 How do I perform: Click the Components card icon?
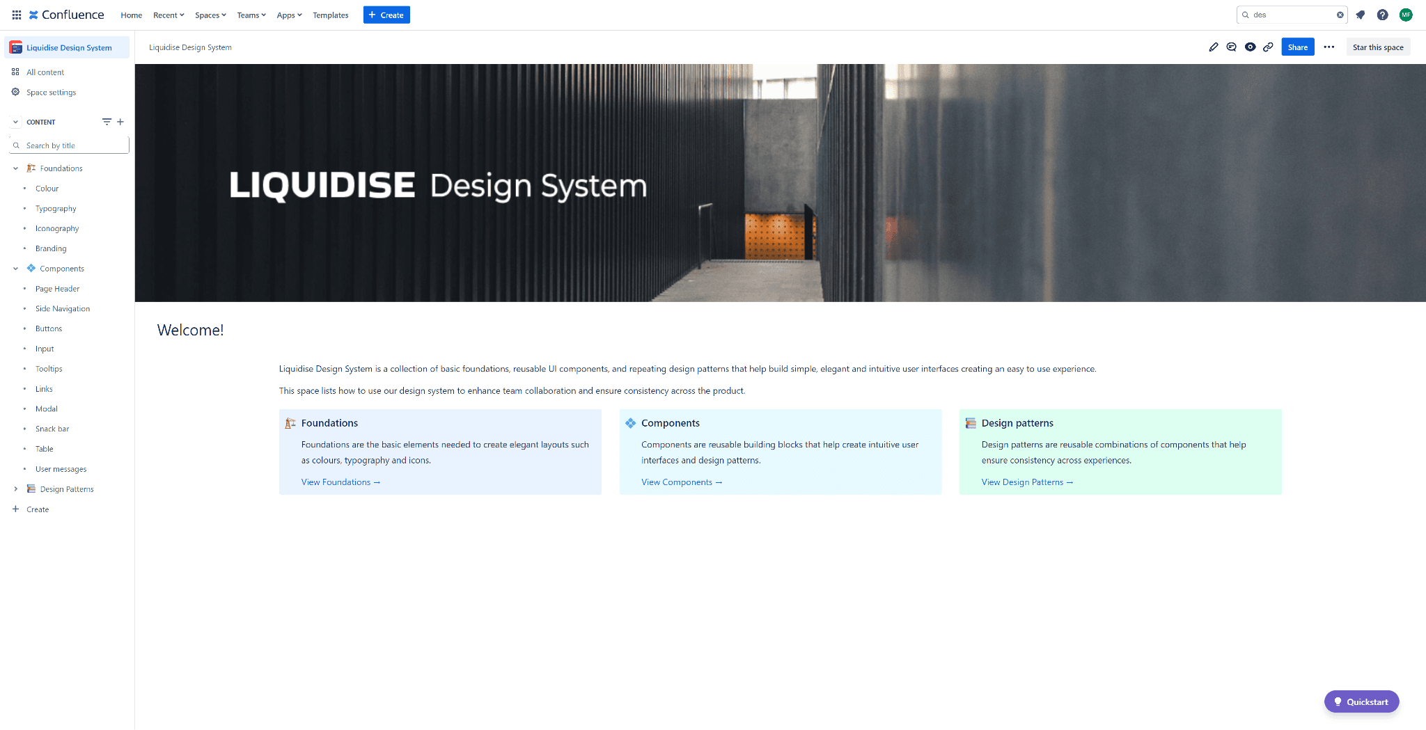pos(631,423)
